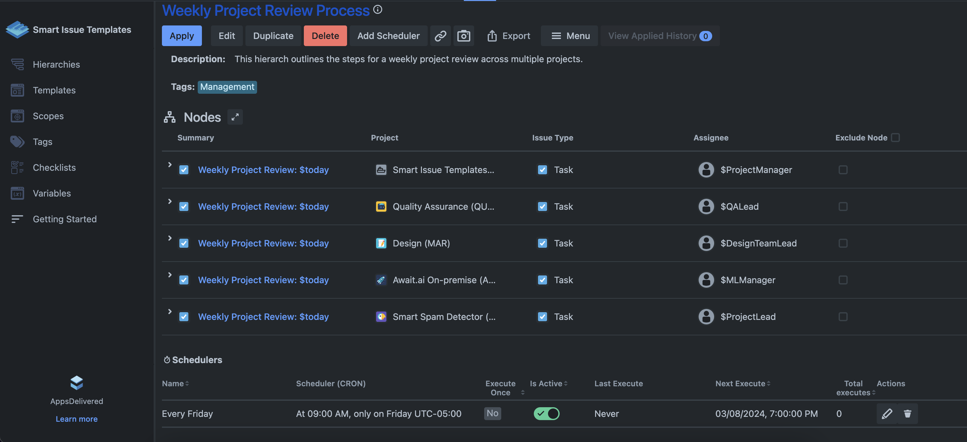Click the copy link icon button
The width and height of the screenshot is (967, 442).
point(440,36)
